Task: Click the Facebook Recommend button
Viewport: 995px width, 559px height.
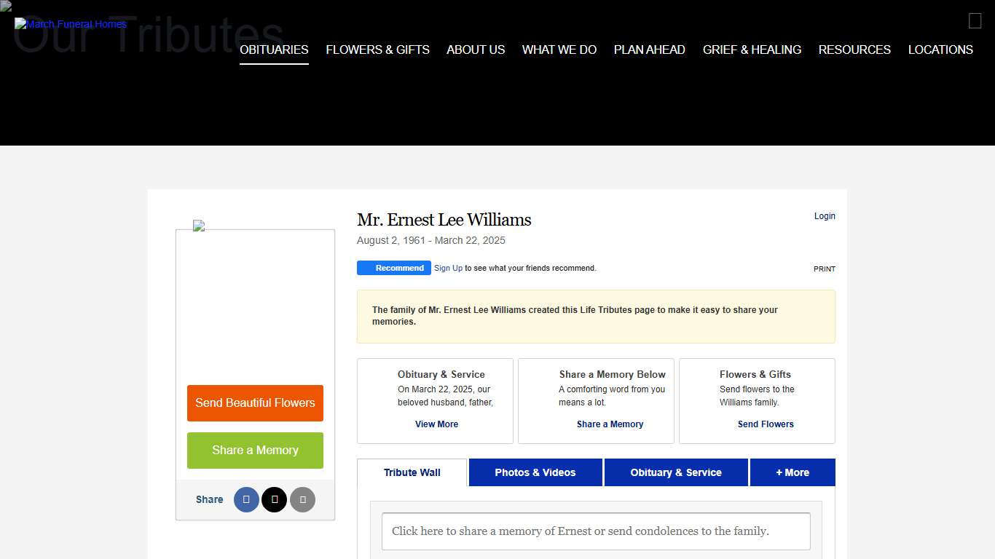Action: coord(393,267)
